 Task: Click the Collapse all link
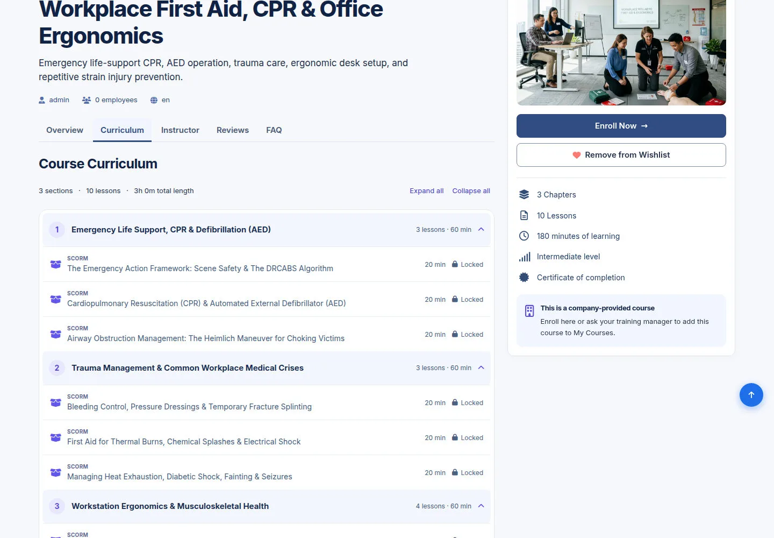(x=471, y=191)
